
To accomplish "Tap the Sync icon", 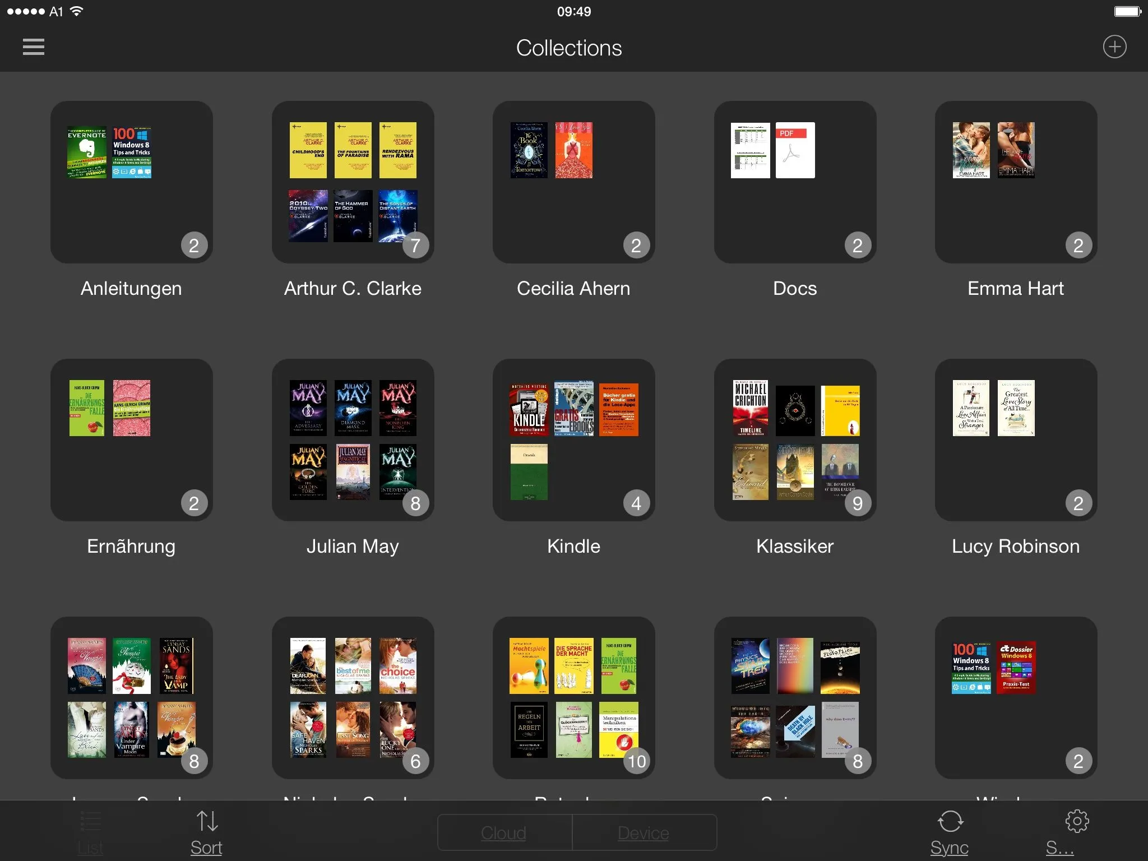I will click(950, 822).
